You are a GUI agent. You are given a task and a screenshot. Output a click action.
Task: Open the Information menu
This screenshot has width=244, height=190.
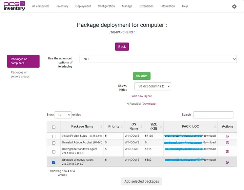[x=168, y=6]
